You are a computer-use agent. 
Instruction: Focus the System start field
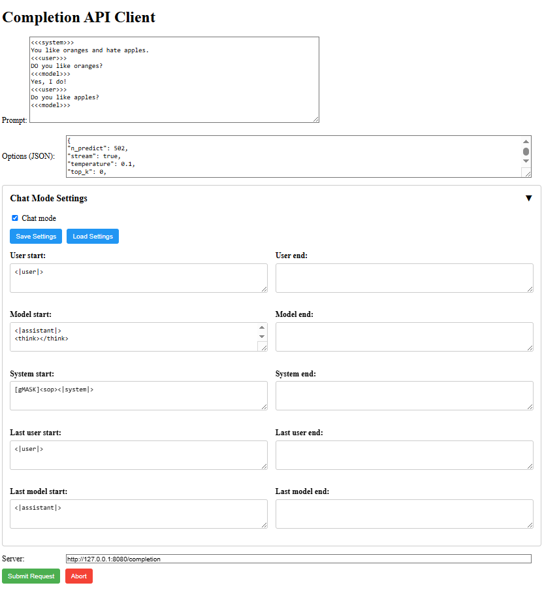[x=138, y=395]
